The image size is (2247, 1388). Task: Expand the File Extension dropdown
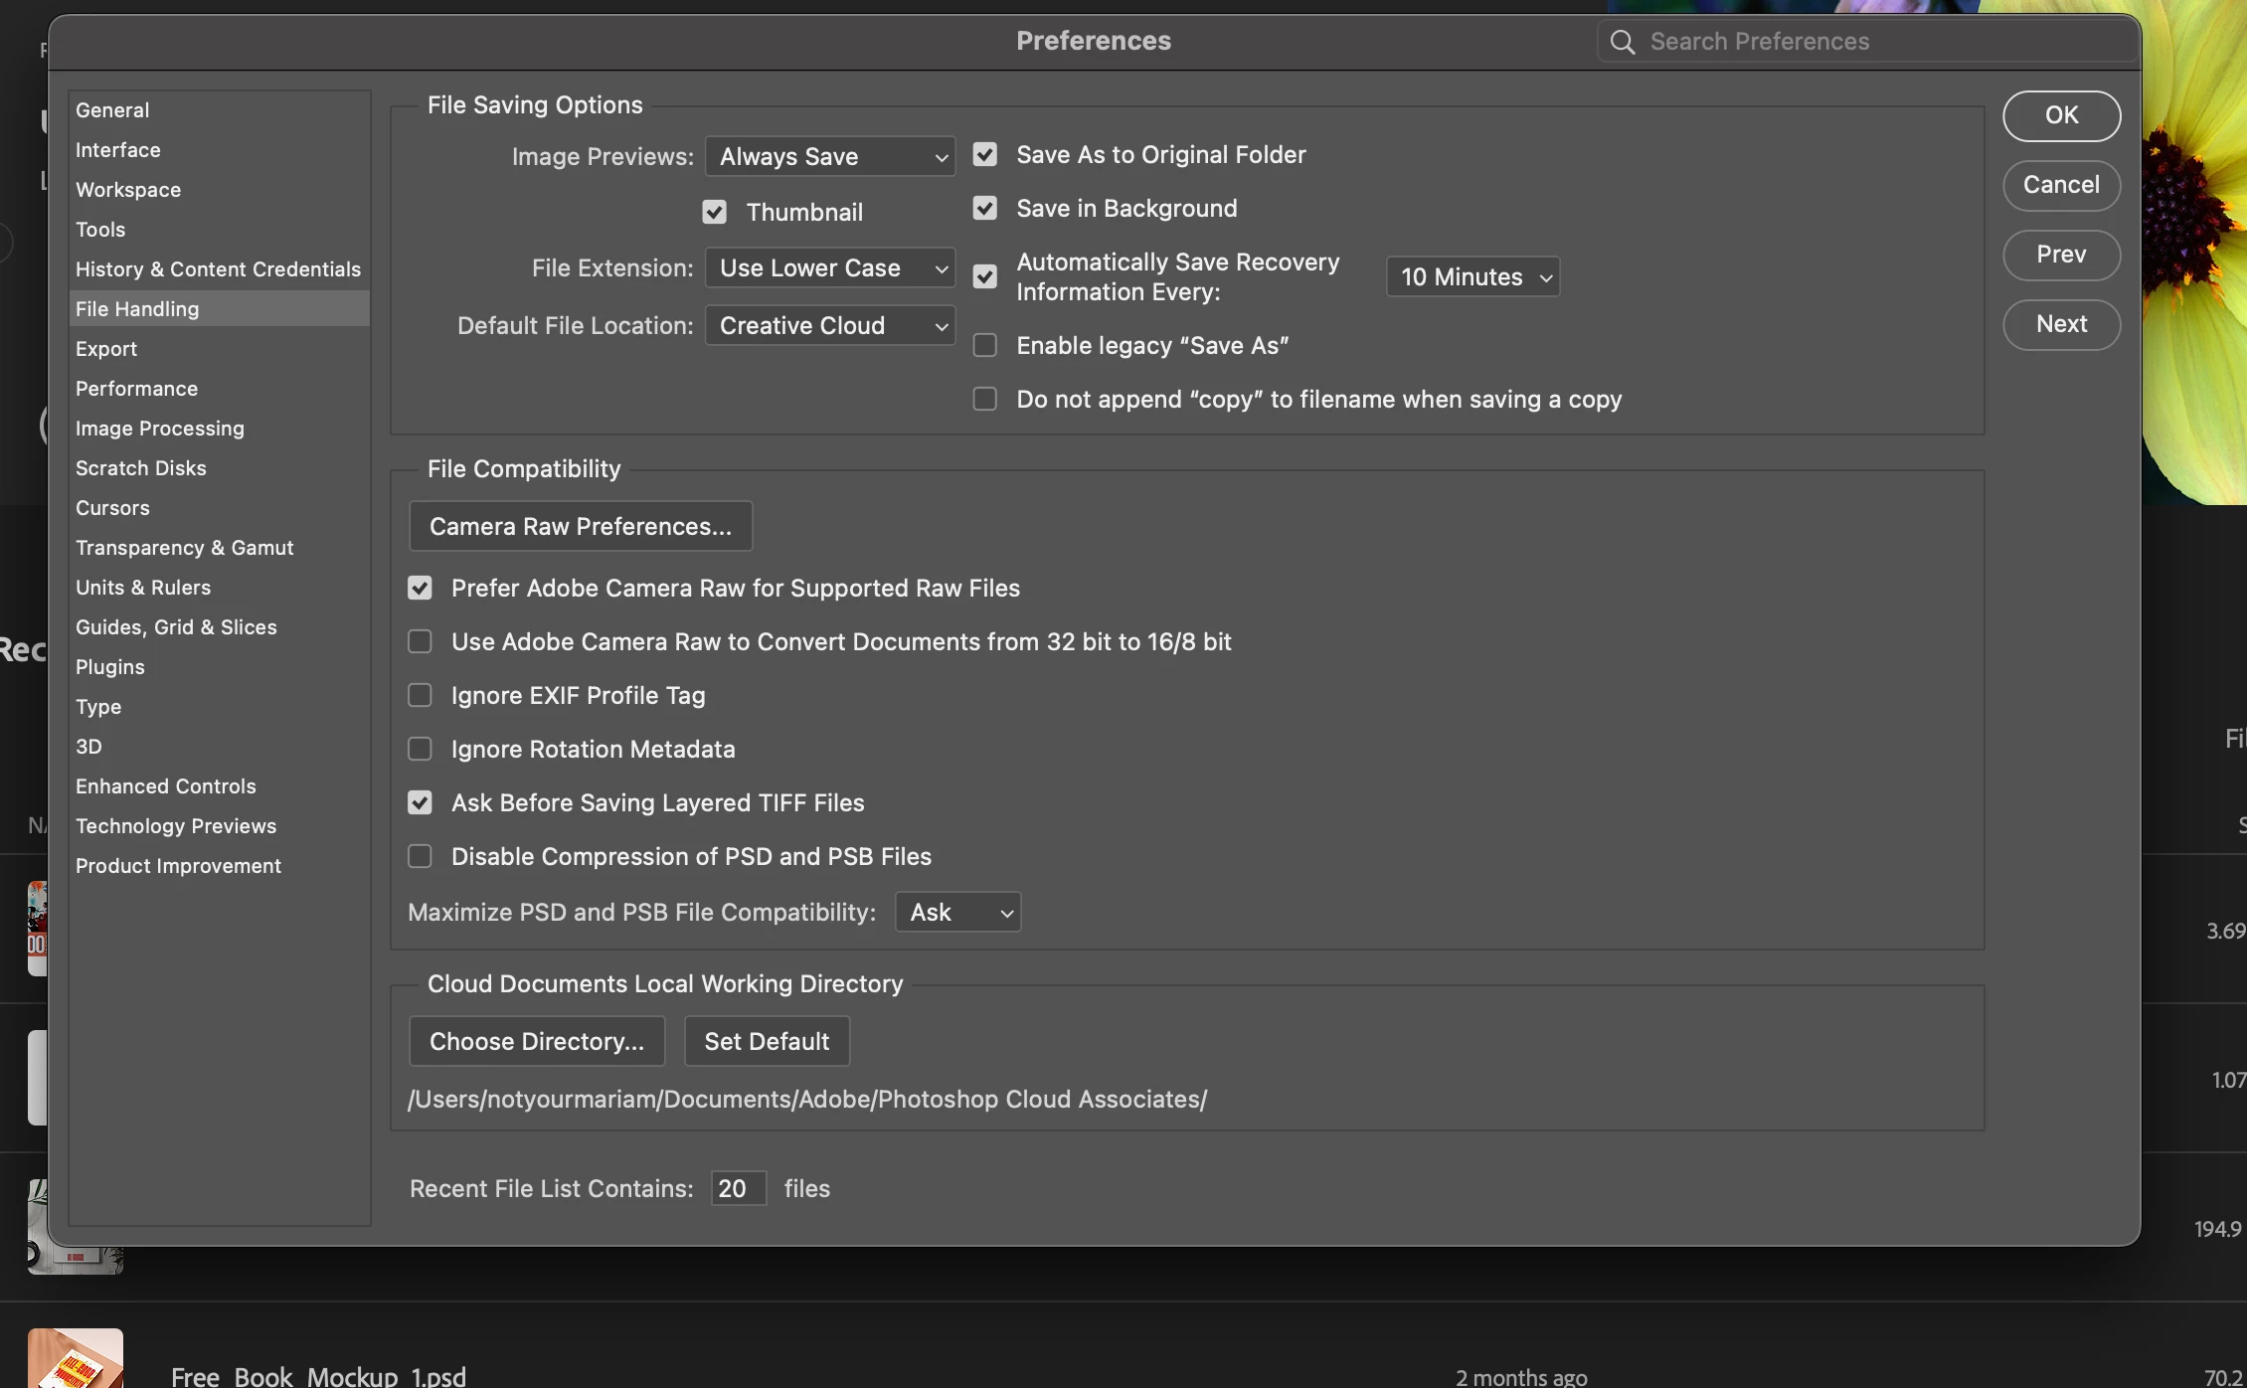click(829, 268)
